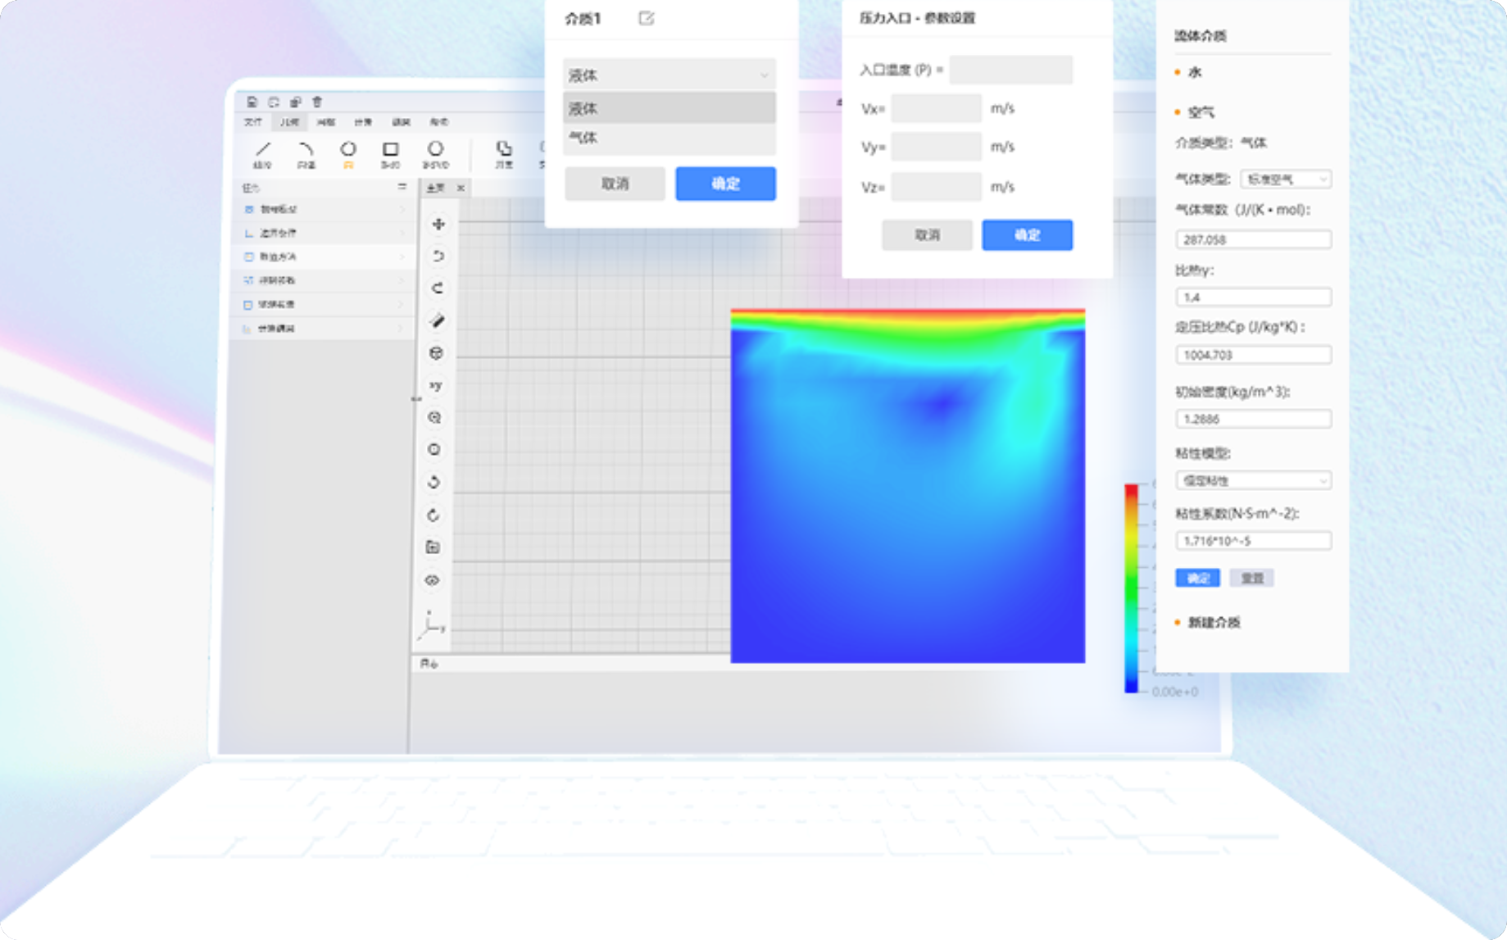Activate the pan move arrows tool

pyautogui.click(x=438, y=224)
